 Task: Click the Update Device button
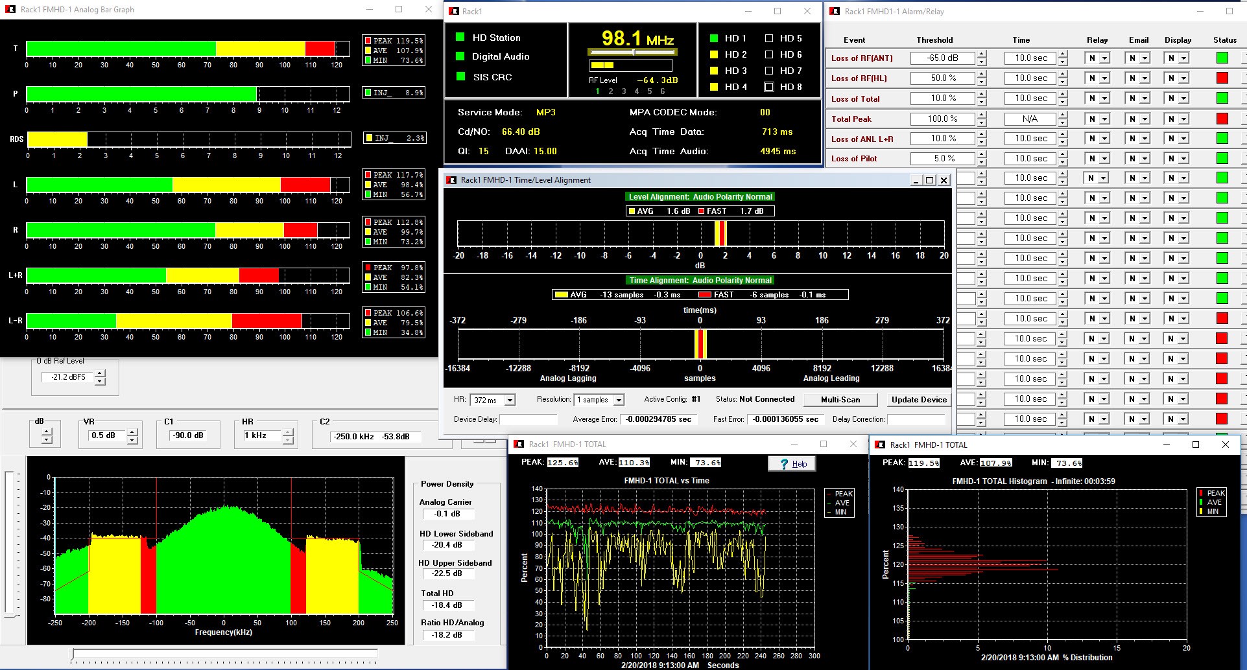[x=918, y=400]
